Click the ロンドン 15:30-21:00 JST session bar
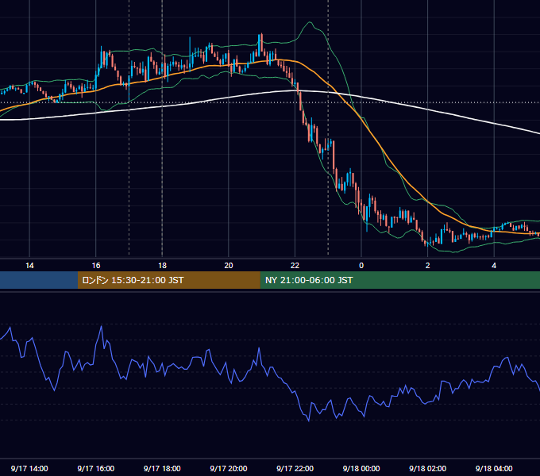Image resolution: width=540 pixels, height=476 pixels. coord(168,280)
